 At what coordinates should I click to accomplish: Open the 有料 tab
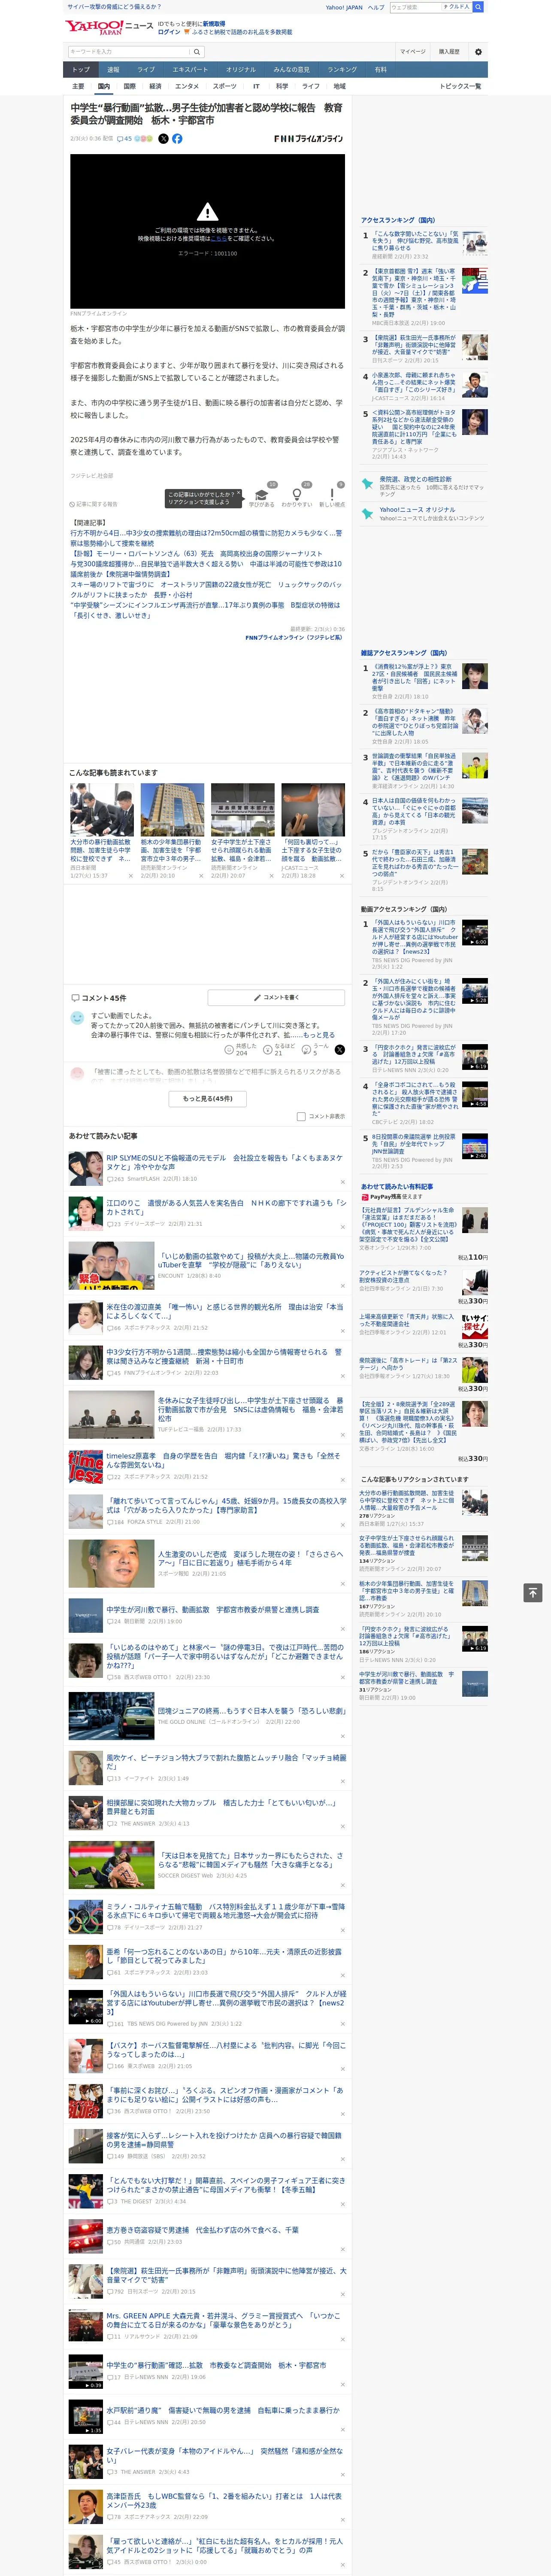tap(380, 70)
